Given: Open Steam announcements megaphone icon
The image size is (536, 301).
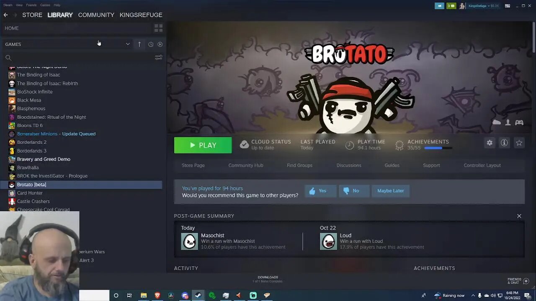Looking at the screenshot, I should [439, 6].
